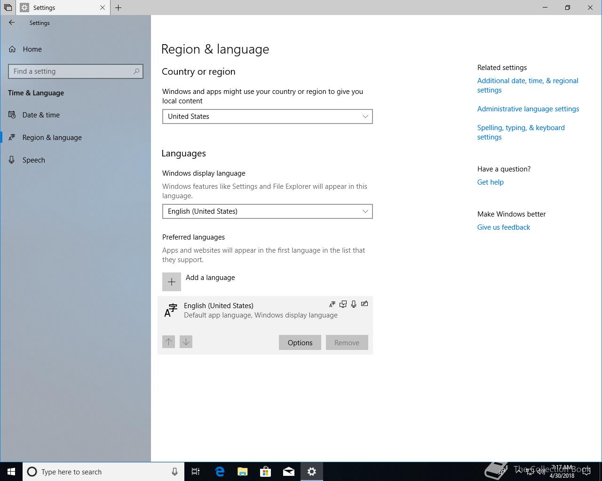The image size is (602, 481).
Task: Show hidden tray icons chevron
Action: point(518,472)
